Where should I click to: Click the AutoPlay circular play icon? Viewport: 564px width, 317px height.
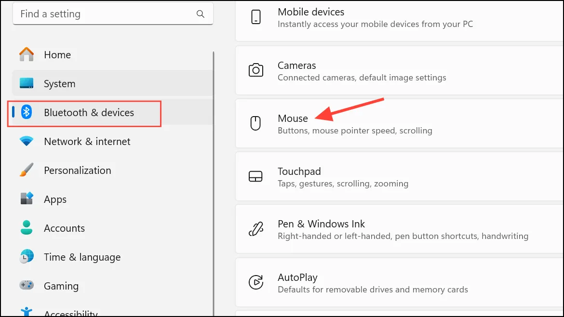[x=256, y=282]
